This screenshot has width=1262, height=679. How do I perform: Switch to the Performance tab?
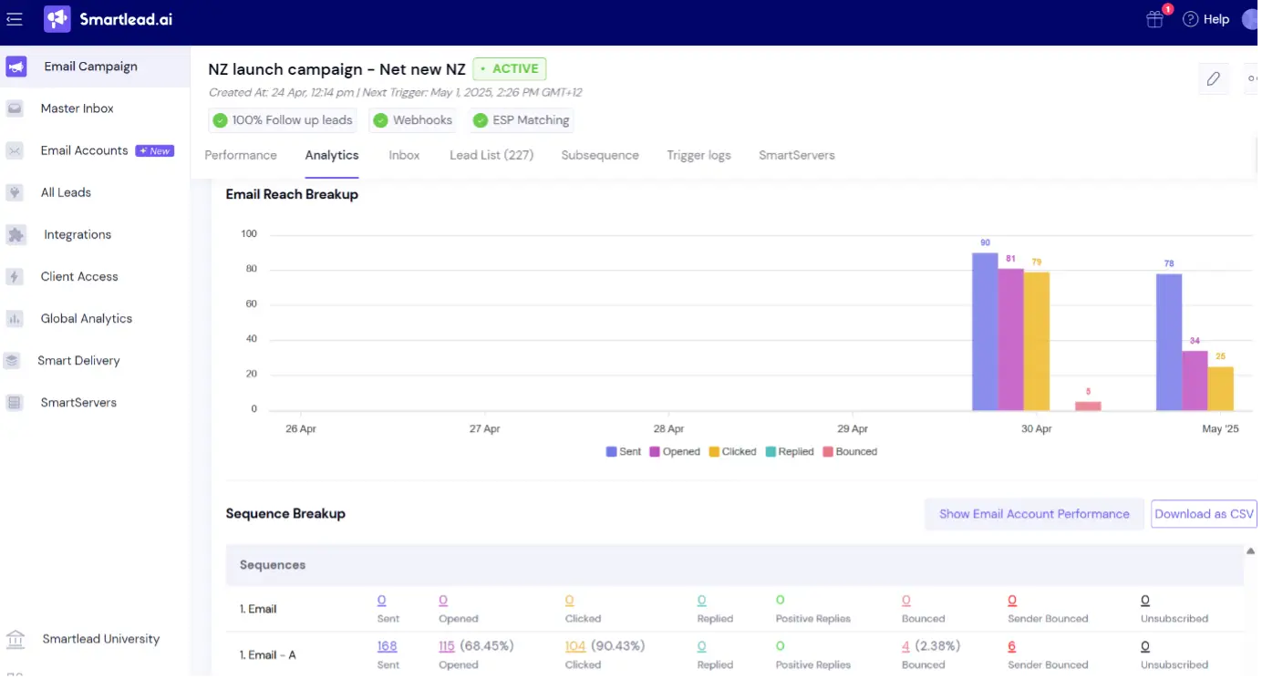(x=241, y=155)
